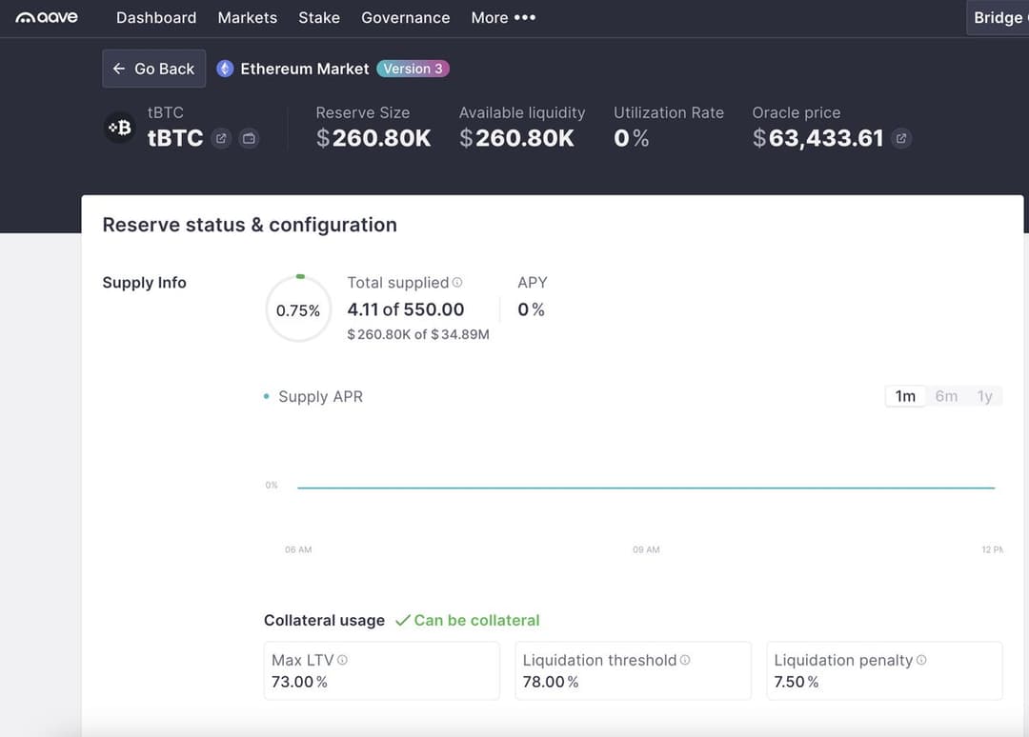
Task: Click the 0.75% supply progress ring
Action: [298, 309]
